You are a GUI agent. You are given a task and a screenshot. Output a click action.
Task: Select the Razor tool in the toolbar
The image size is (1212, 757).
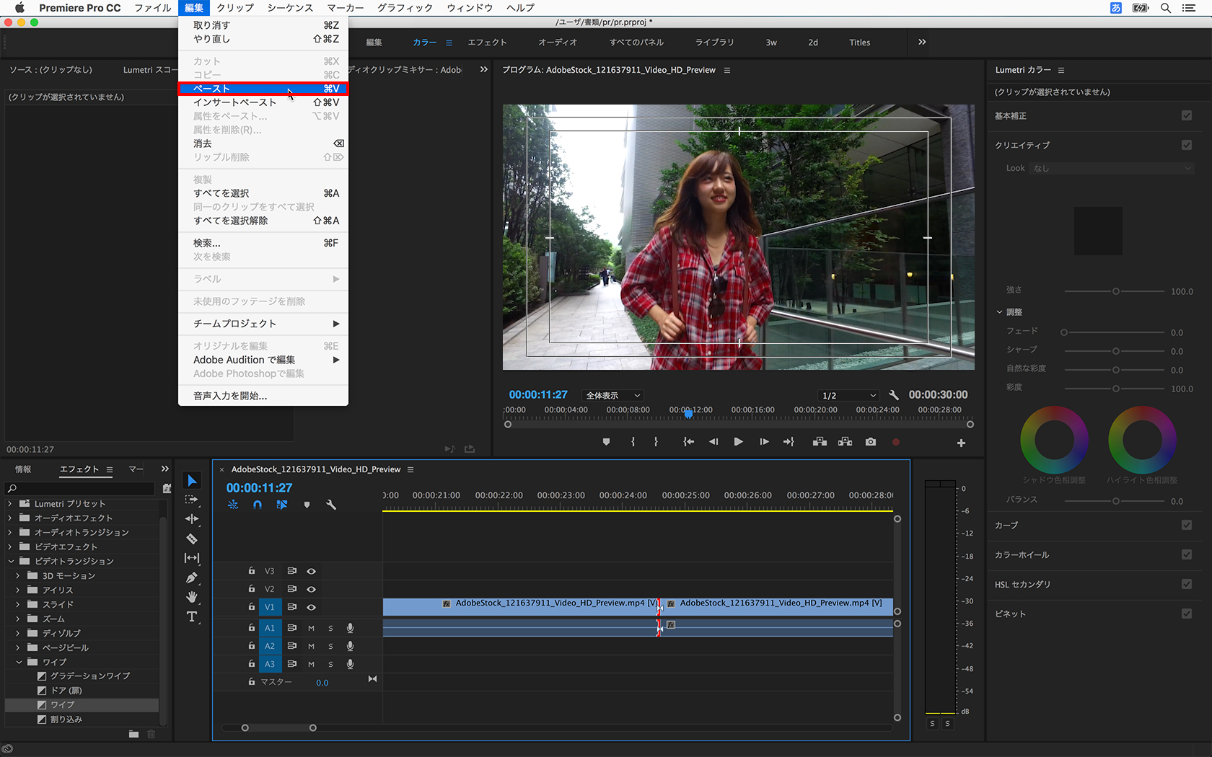tap(192, 539)
